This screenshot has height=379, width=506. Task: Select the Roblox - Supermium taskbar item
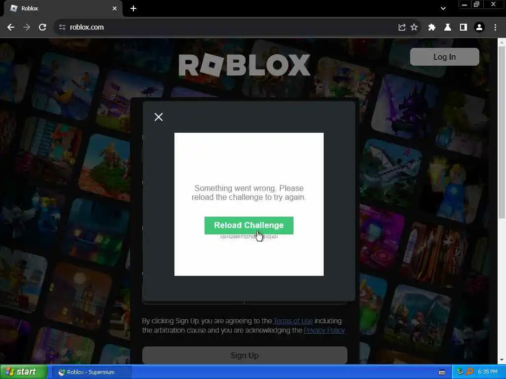(x=91, y=372)
